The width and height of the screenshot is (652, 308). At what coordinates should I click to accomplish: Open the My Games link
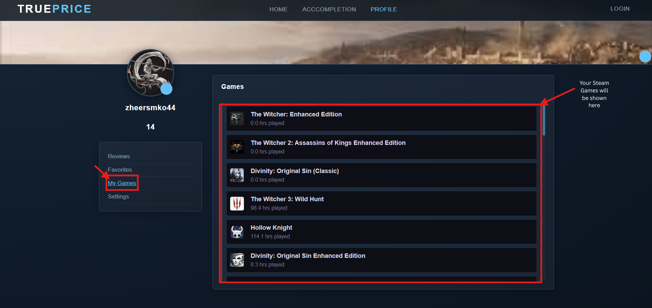[x=122, y=183]
